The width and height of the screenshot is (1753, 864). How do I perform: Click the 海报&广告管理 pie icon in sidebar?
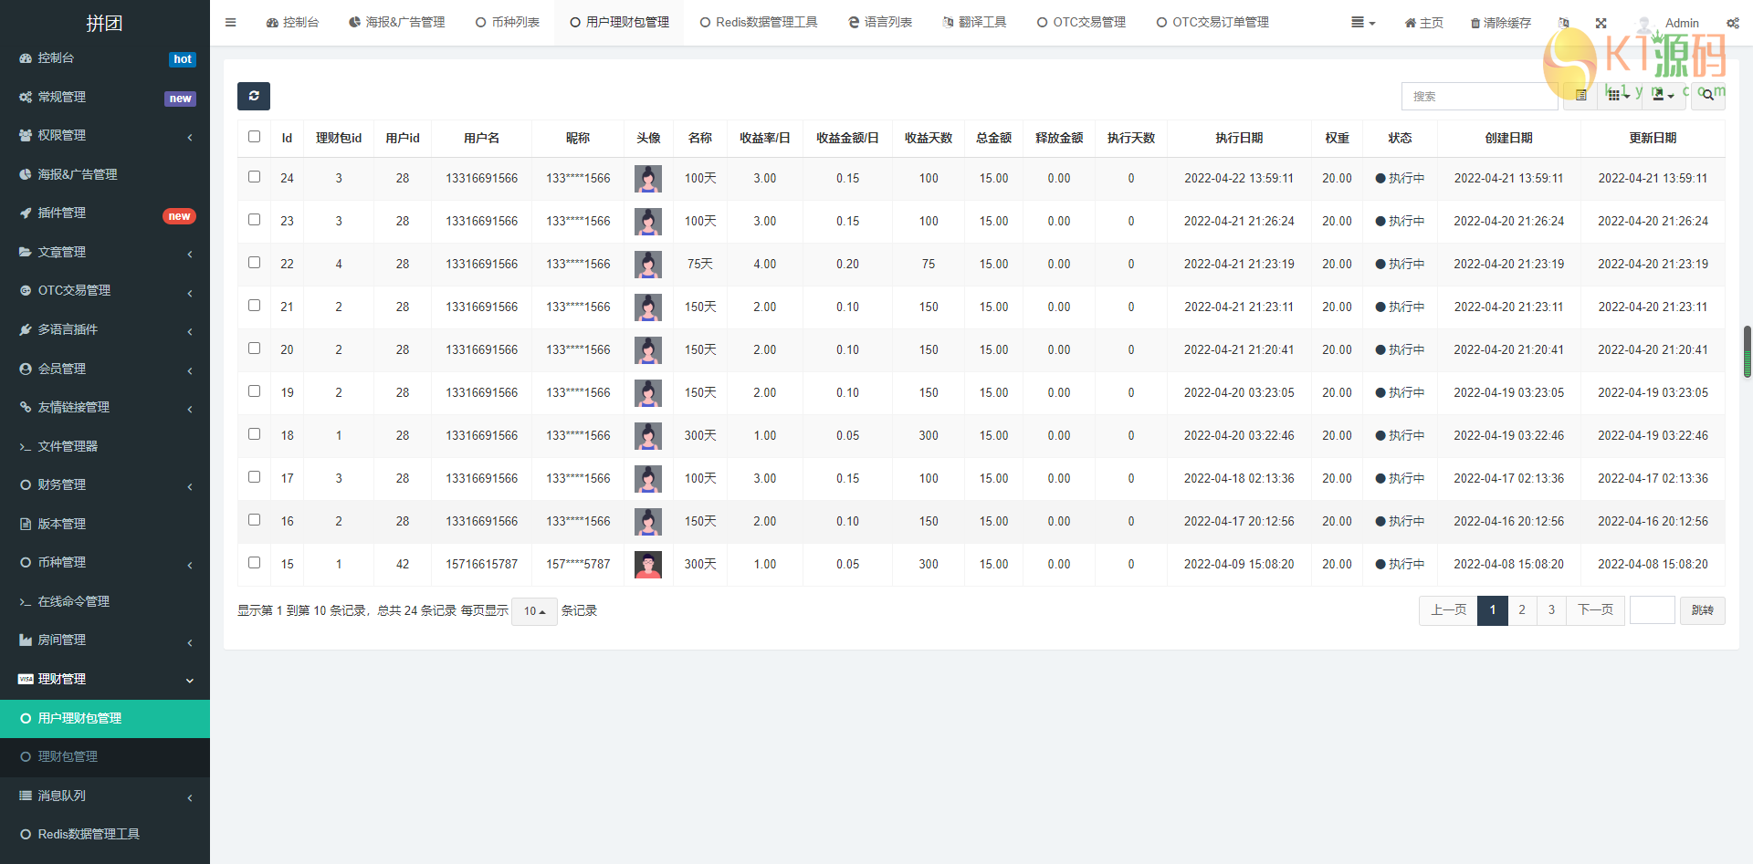pos(26,174)
